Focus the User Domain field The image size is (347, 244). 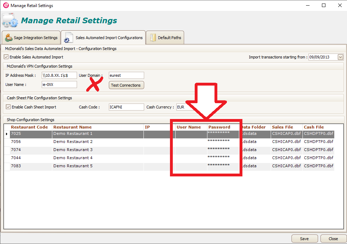127,75
